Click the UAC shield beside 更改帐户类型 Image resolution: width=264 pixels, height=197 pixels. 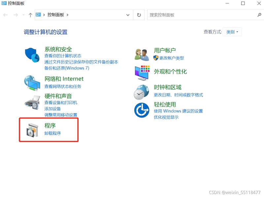[156, 58]
